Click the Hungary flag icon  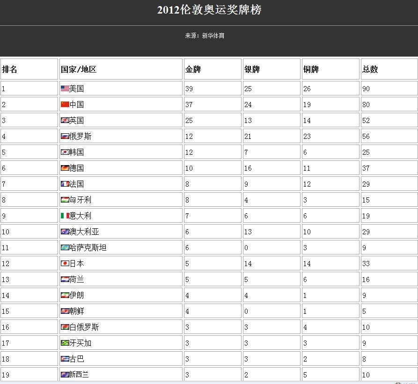[x=65, y=200]
